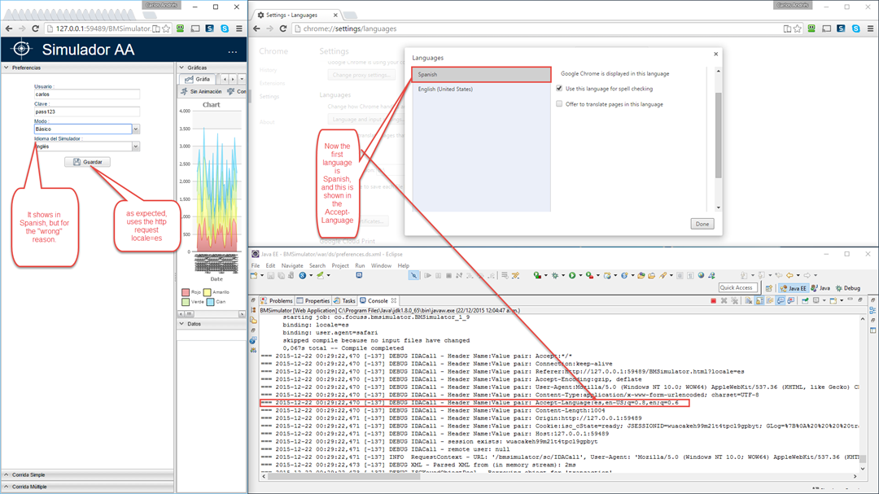Click the Eclipse Terminate red square in Console
The image size is (879, 494).
[713, 301]
